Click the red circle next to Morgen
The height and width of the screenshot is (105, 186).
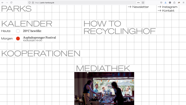tap(18, 38)
